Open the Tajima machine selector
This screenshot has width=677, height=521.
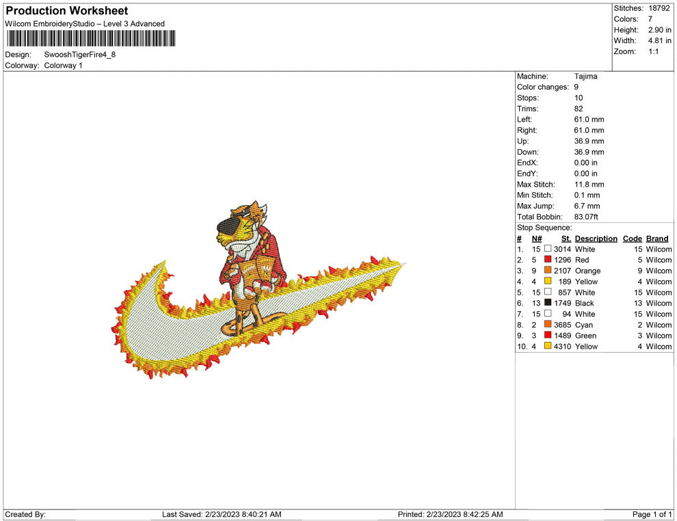(586, 76)
